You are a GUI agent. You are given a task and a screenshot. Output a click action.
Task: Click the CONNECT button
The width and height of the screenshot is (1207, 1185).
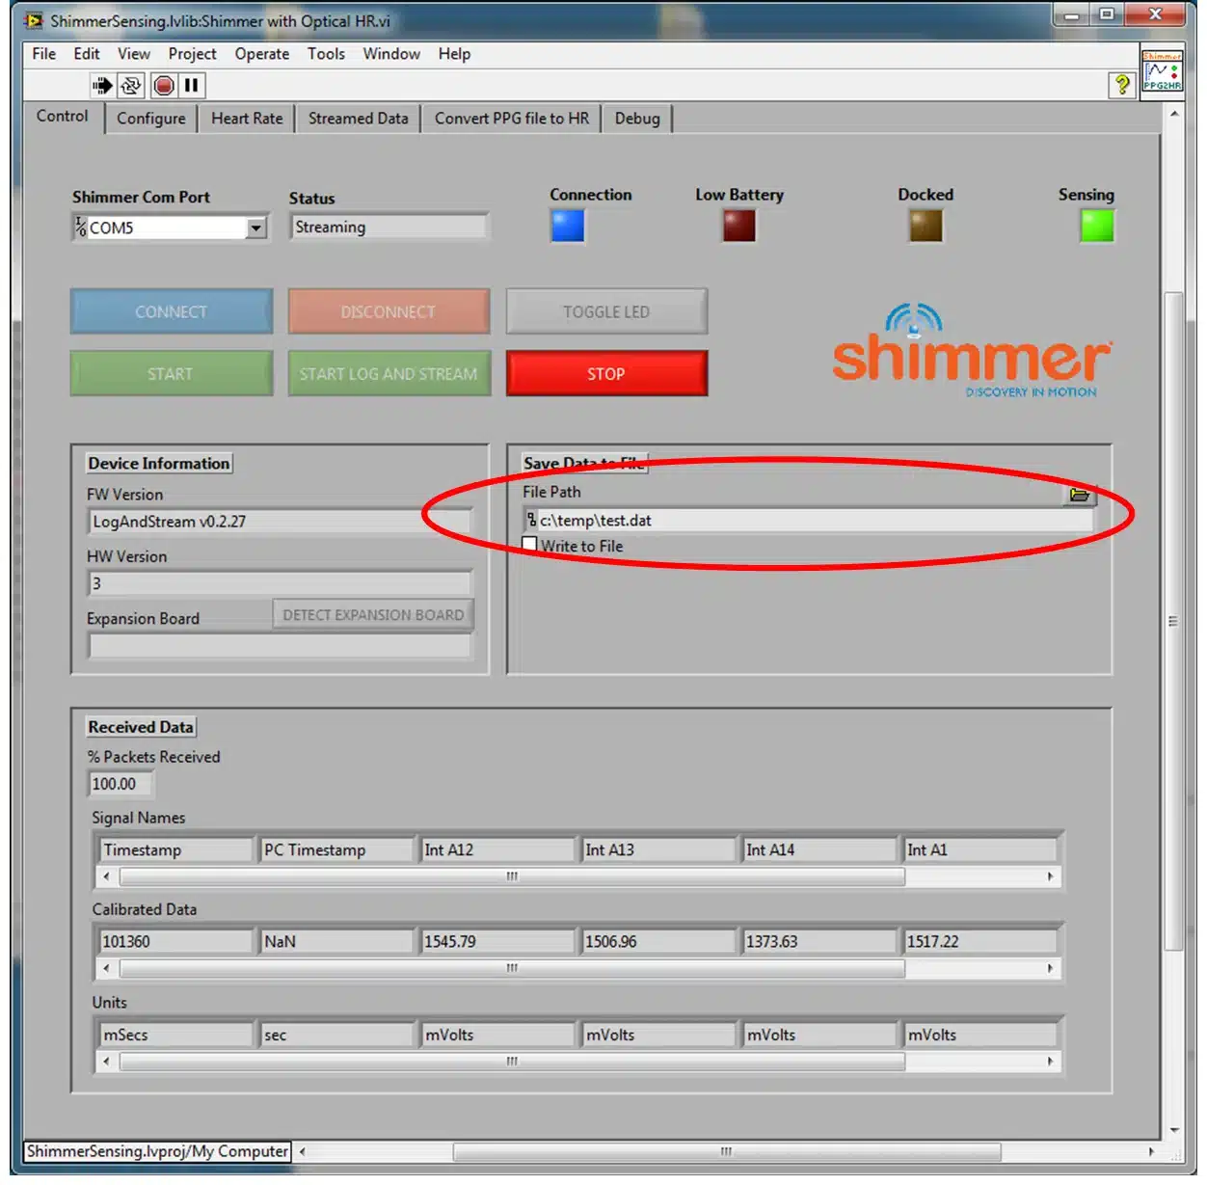click(x=172, y=311)
